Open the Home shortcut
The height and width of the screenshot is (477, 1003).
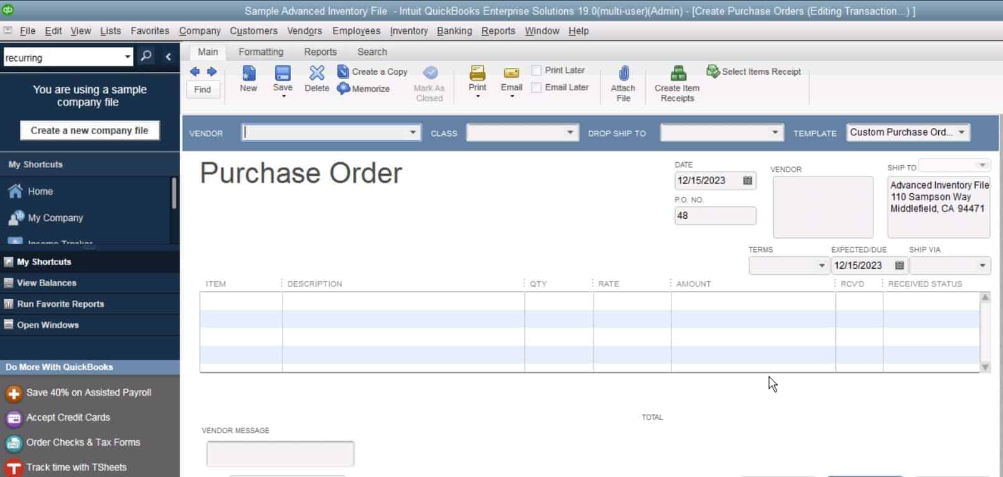tap(30, 191)
